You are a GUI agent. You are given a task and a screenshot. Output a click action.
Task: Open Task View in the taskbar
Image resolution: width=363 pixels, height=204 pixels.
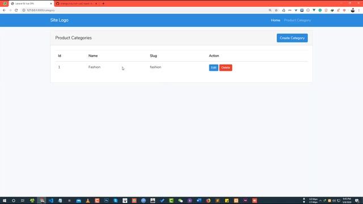23,201
